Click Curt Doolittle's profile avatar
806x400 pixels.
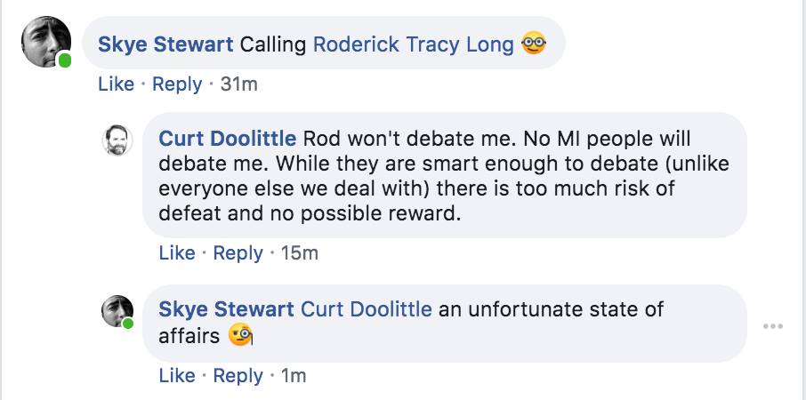117,140
